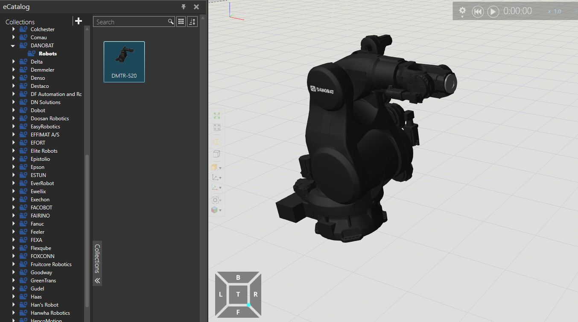
Task: Expand the Doosan Robotics arrow
Action: [x=13, y=119]
